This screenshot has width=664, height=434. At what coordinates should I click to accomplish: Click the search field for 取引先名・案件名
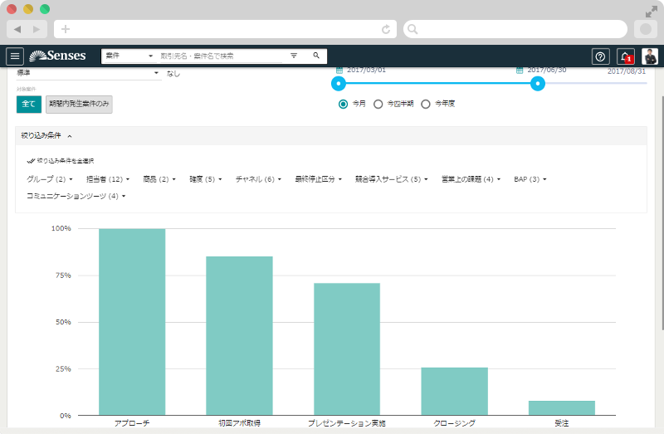(220, 56)
